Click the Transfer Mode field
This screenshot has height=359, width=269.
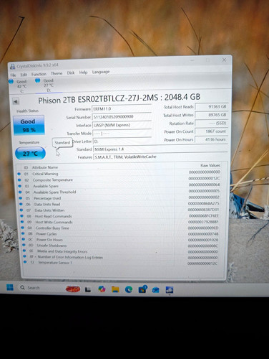pos(122,133)
